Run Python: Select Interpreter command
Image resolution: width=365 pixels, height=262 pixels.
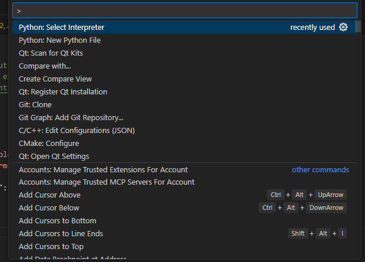pos(185,27)
